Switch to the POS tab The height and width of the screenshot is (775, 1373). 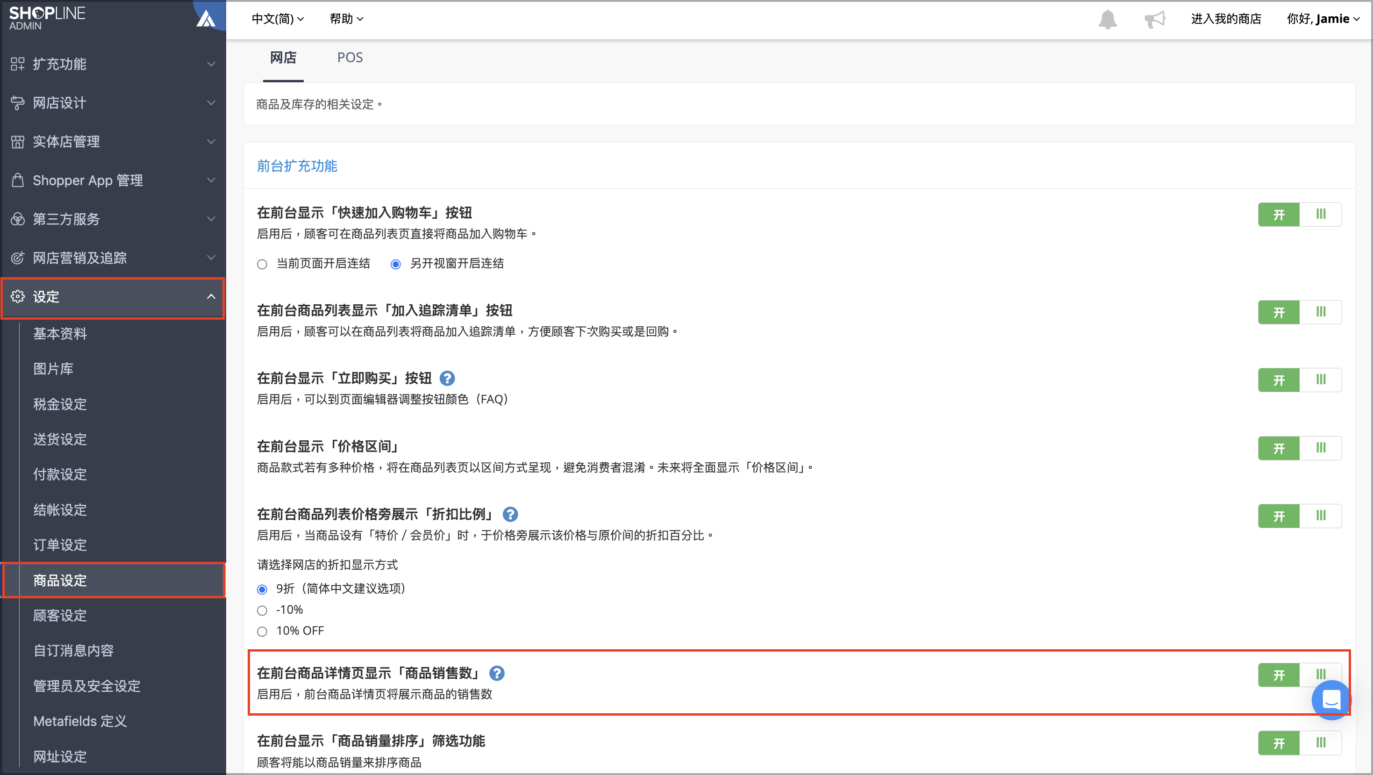350,57
